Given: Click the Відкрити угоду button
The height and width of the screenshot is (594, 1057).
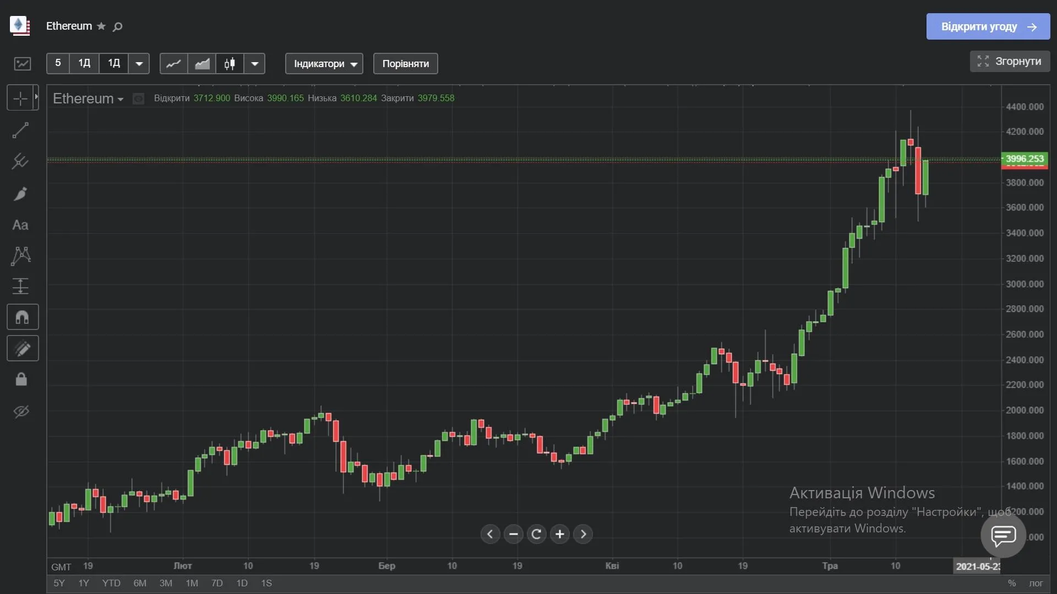Looking at the screenshot, I should tap(987, 26).
